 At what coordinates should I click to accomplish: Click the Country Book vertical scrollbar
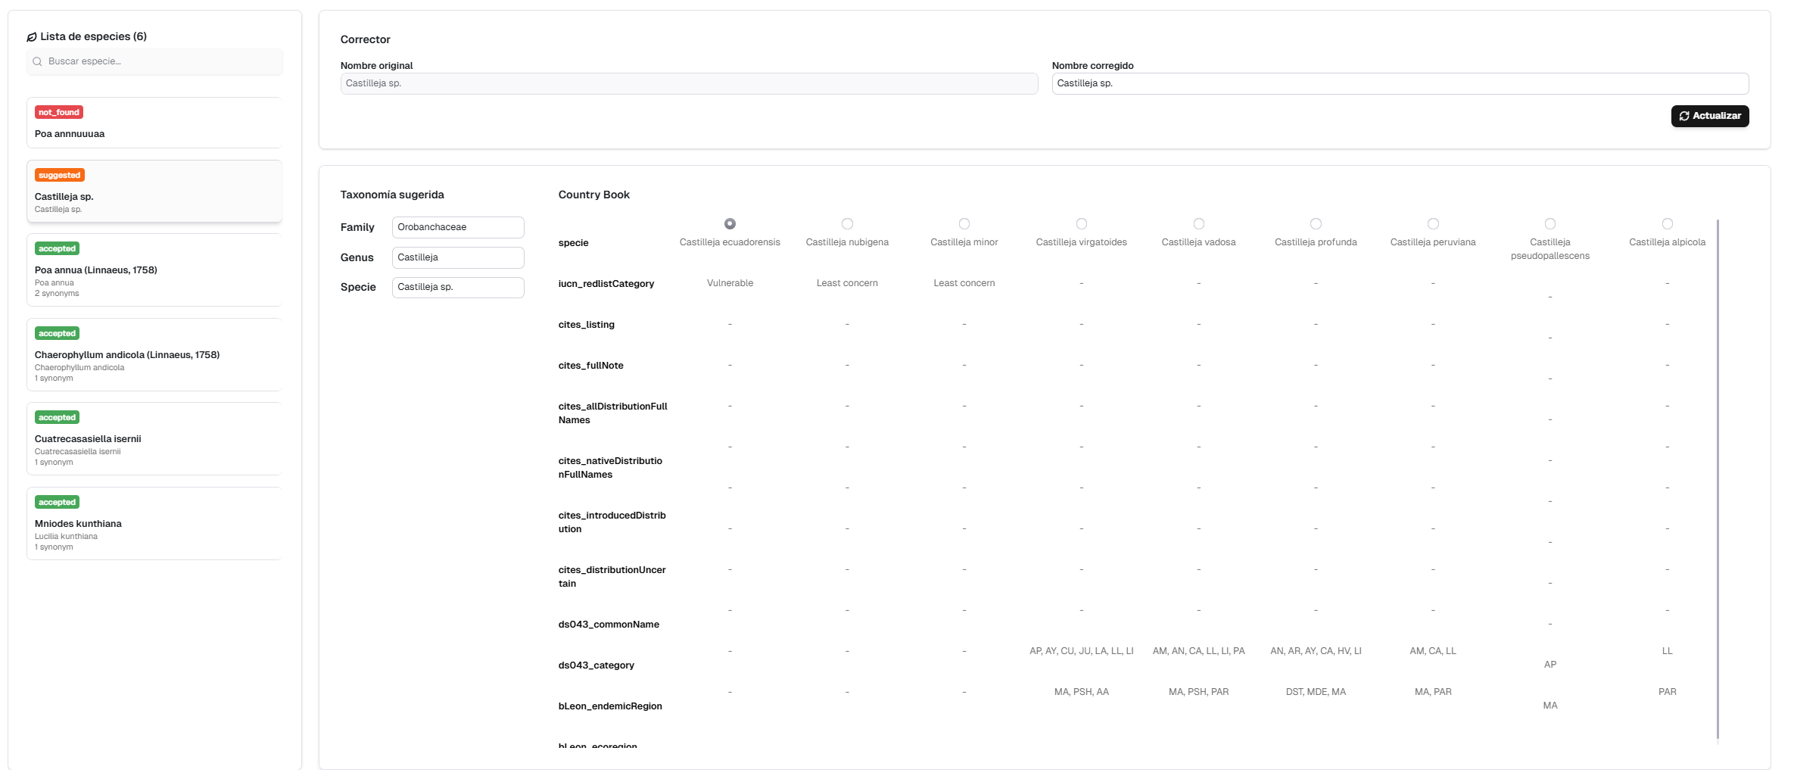pyautogui.click(x=1718, y=478)
